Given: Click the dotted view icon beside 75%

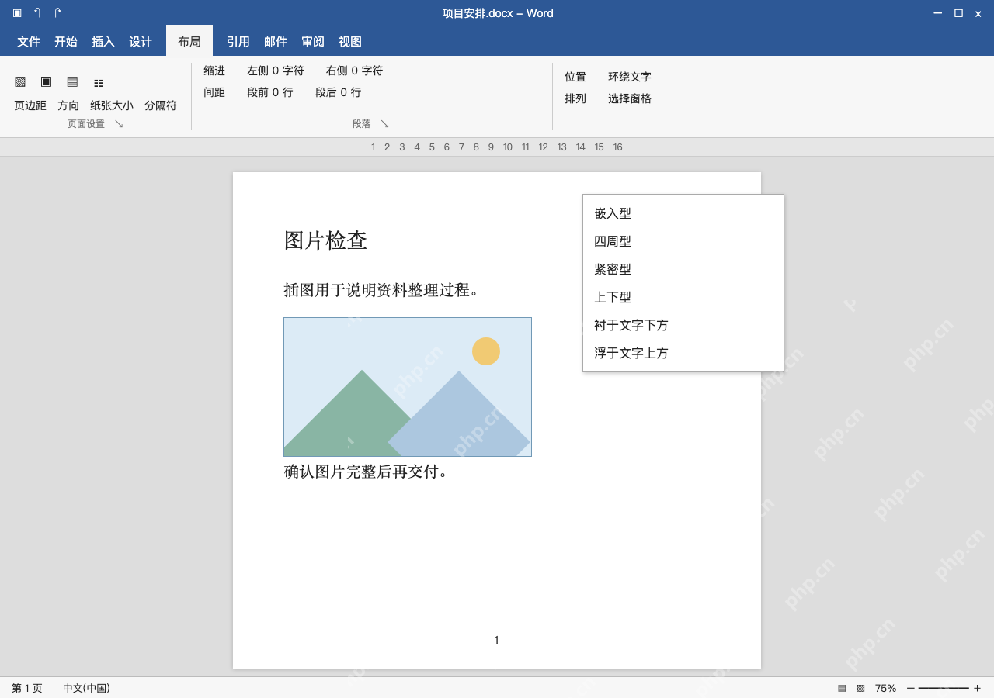Looking at the screenshot, I should (860, 688).
